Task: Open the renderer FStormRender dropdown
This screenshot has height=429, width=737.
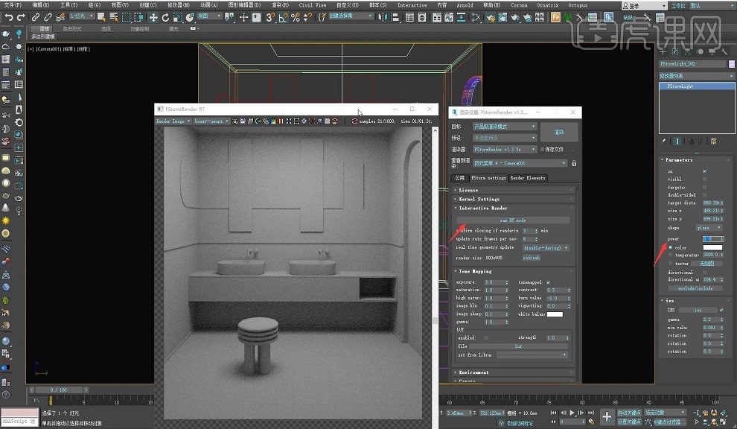Action: [504, 149]
